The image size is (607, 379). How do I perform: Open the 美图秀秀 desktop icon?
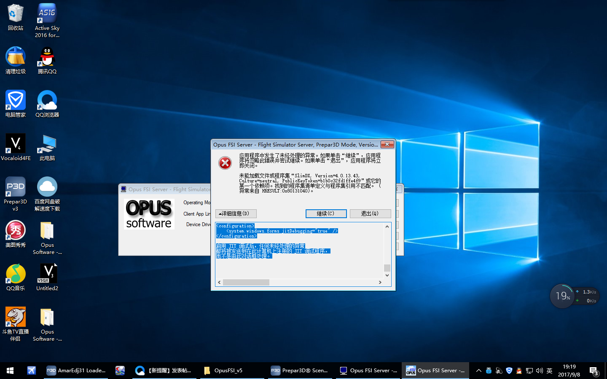tap(16, 230)
